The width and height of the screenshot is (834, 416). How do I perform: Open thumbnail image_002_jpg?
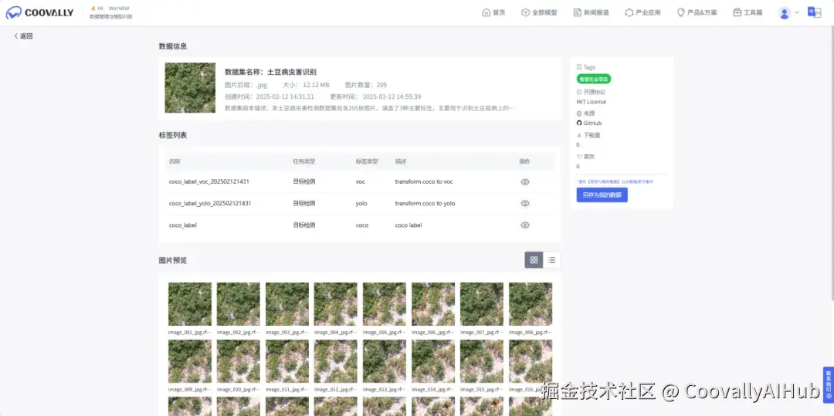pyautogui.click(x=239, y=304)
